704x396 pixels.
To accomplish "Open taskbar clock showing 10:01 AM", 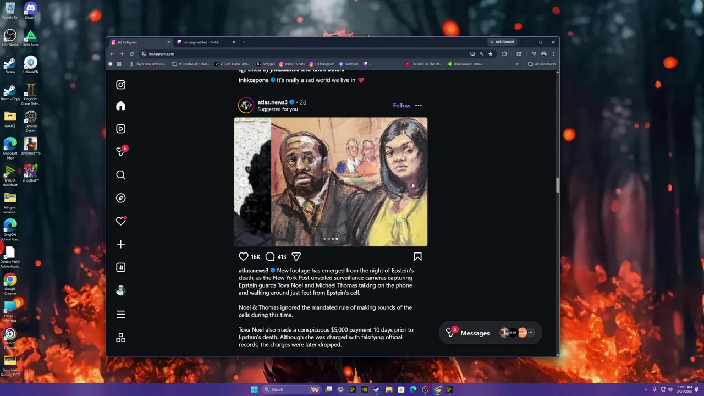I will tap(685, 389).
